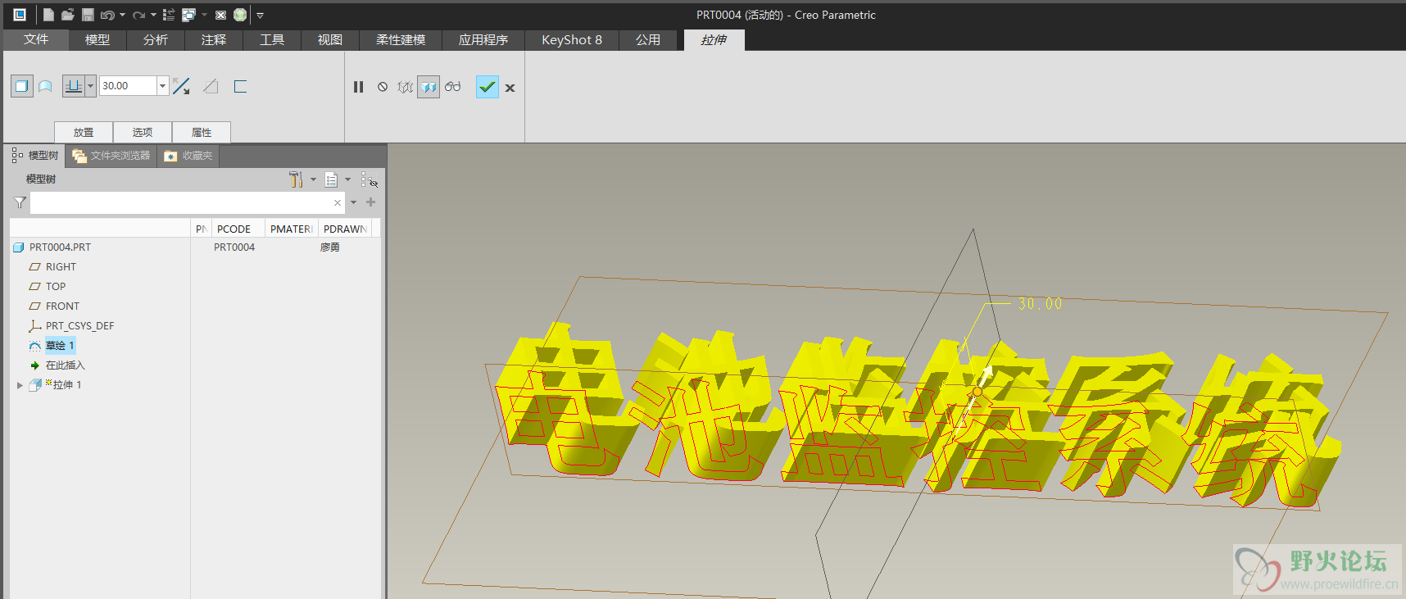Click the orange depth drag handle on model

(x=977, y=392)
